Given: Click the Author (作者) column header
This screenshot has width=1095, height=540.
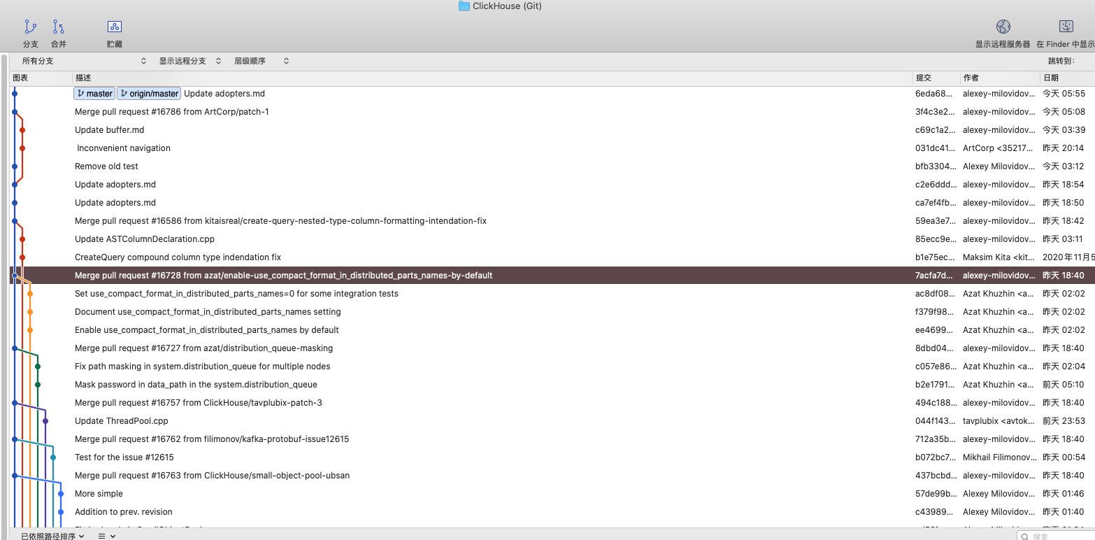Looking at the screenshot, I should coord(999,78).
